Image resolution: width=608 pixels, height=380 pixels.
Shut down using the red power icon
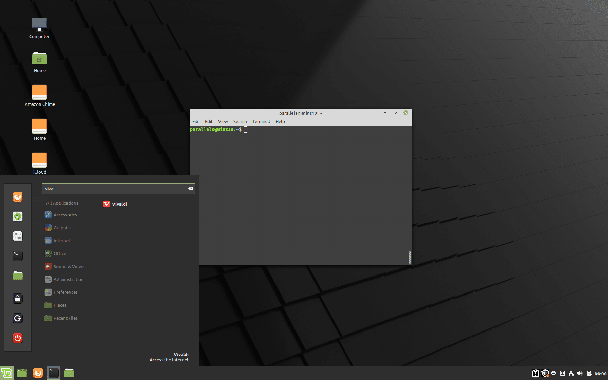tap(17, 338)
